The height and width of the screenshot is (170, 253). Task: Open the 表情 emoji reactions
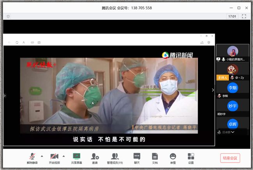173,156
